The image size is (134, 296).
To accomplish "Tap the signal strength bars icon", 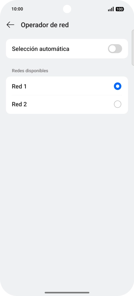I will 111,9.
